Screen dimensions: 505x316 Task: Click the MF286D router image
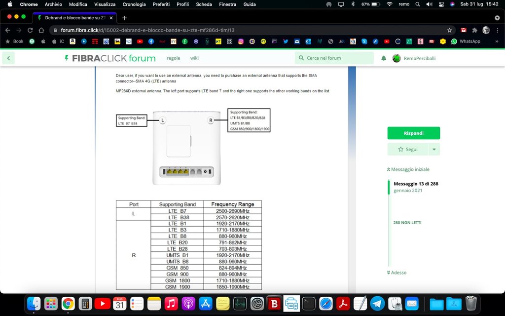click(186, 148)
